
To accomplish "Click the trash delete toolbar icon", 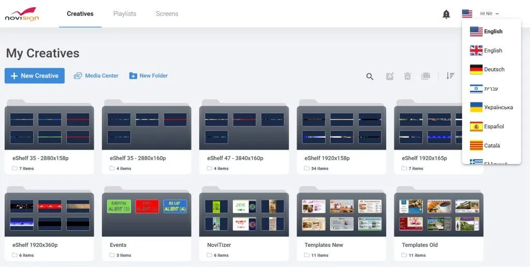I will click(x=407, y=77).
